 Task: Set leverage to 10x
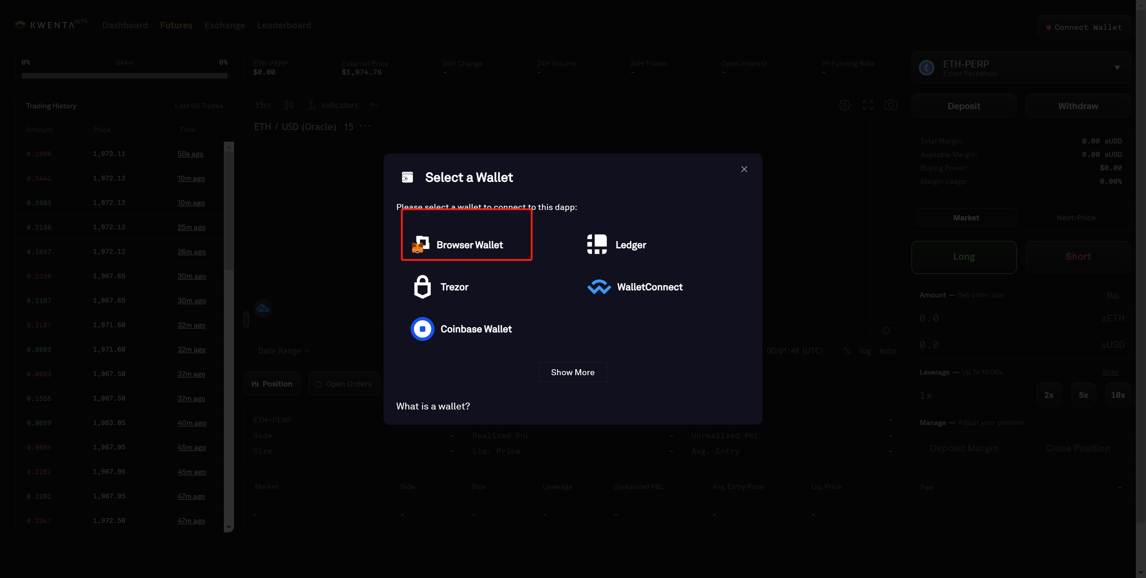1118,395
